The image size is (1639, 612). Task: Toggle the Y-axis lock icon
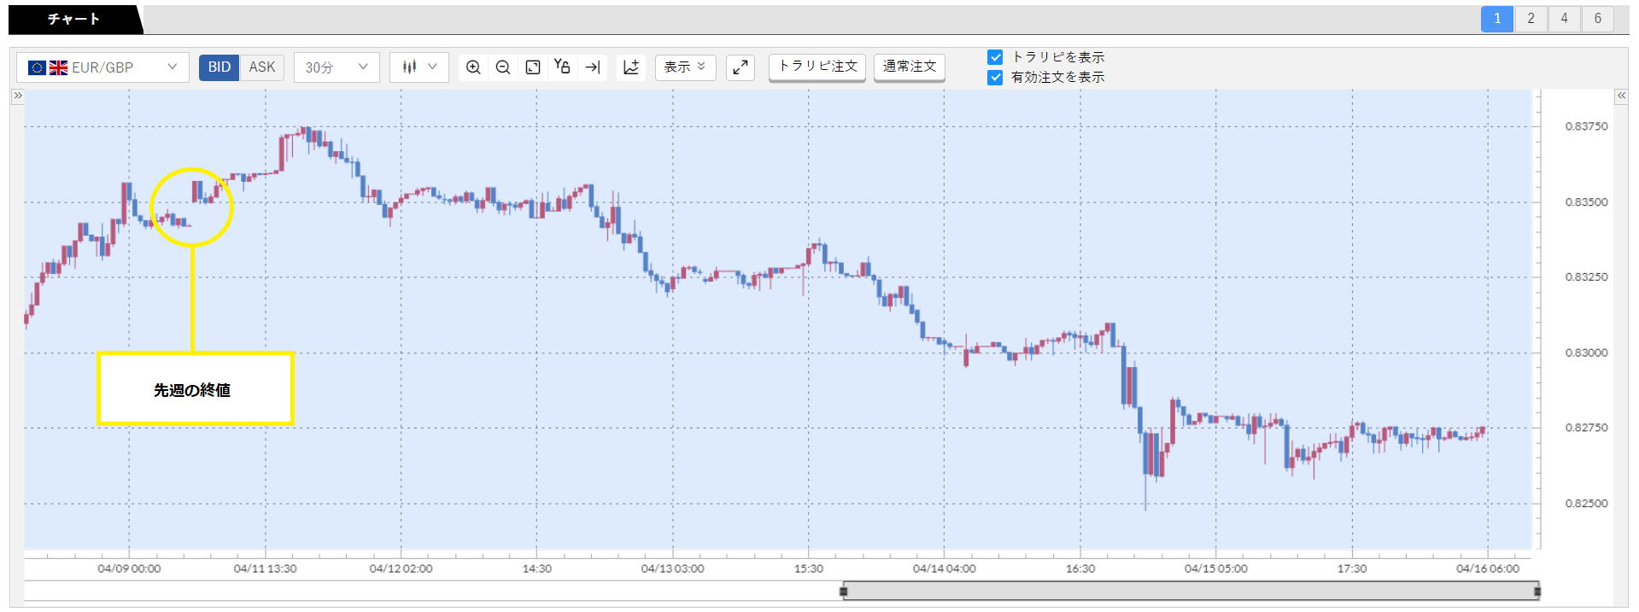click(x=562, y=67)
